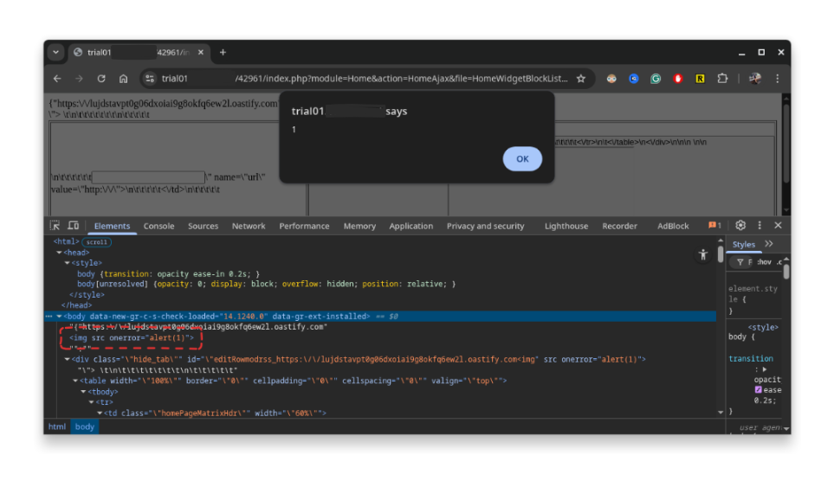This screenshot has height=487, width=834.
Task: Close the DevTools panel
Action: (x=779, y=226)
